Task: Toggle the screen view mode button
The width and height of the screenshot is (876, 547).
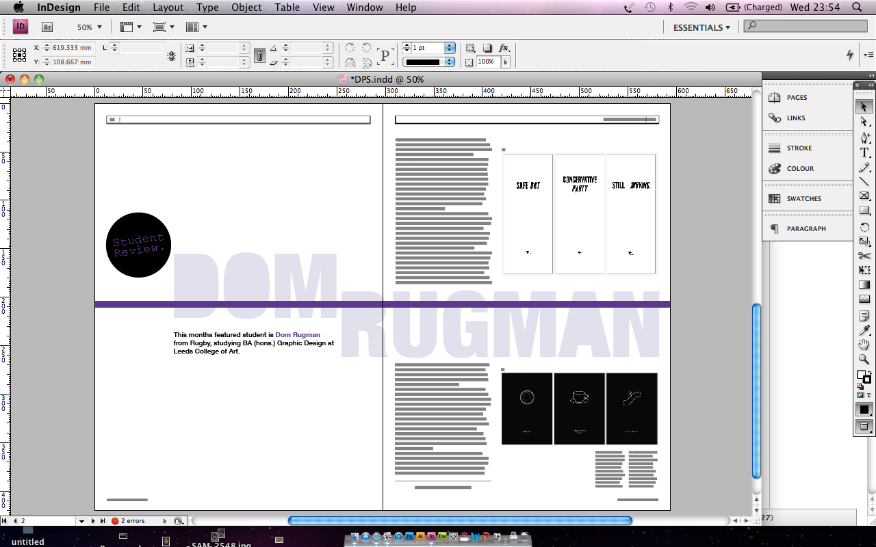Action: pos(864,427)
